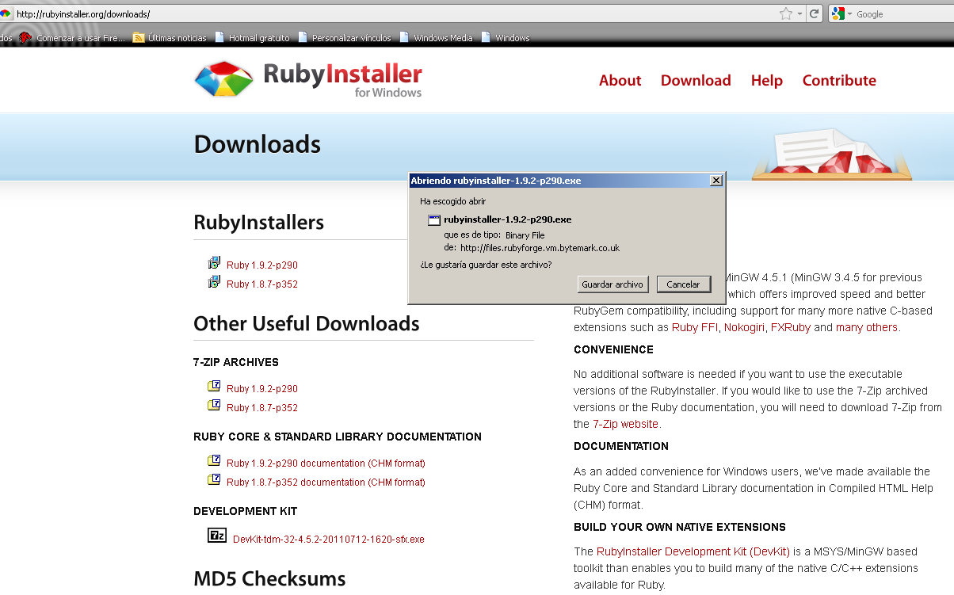
Task: Reload the page with the refresh icon
Action: (x=814, y=13)
